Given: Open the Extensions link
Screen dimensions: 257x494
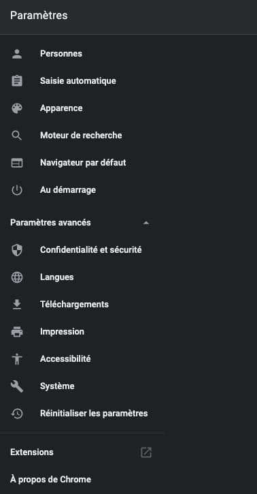Looking at the screenshot, I should click(32, 452).
